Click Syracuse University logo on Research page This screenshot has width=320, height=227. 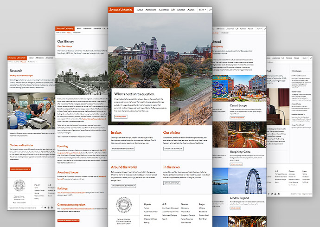[x=17, y=58]
